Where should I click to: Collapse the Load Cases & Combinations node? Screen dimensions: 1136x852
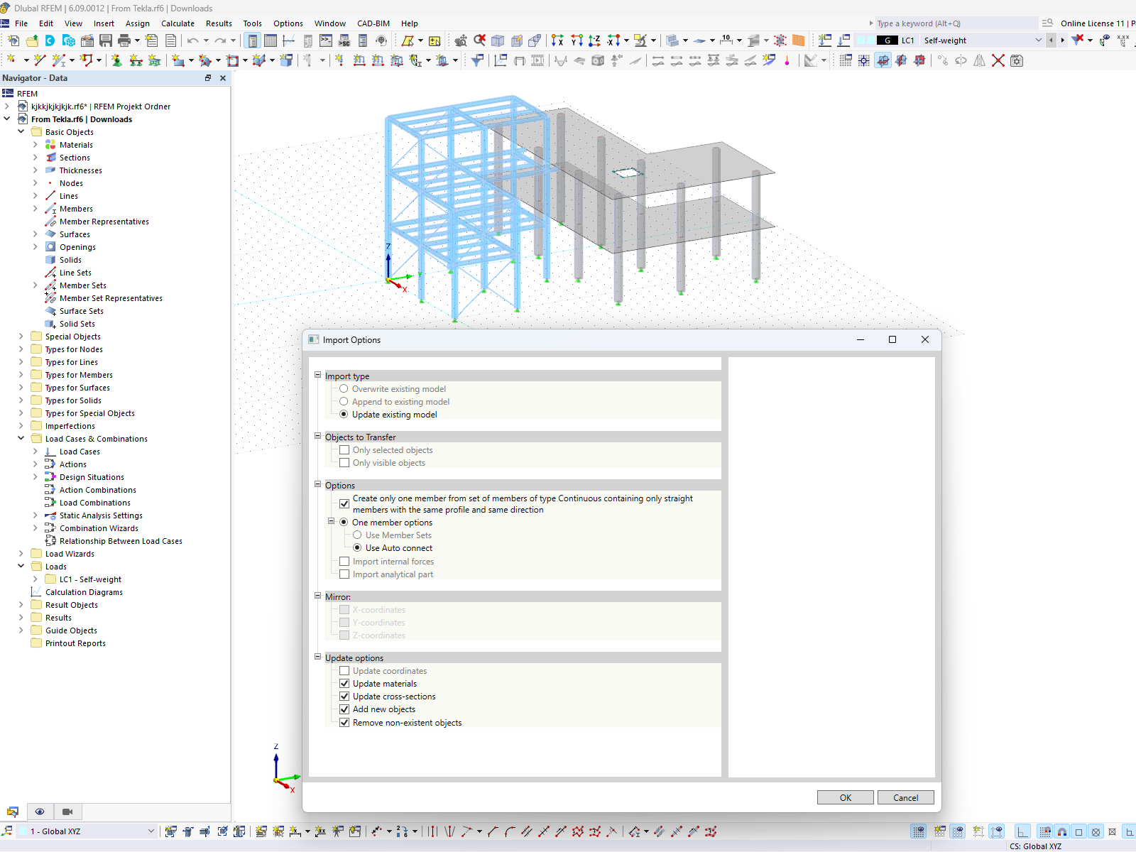point(21,438)
